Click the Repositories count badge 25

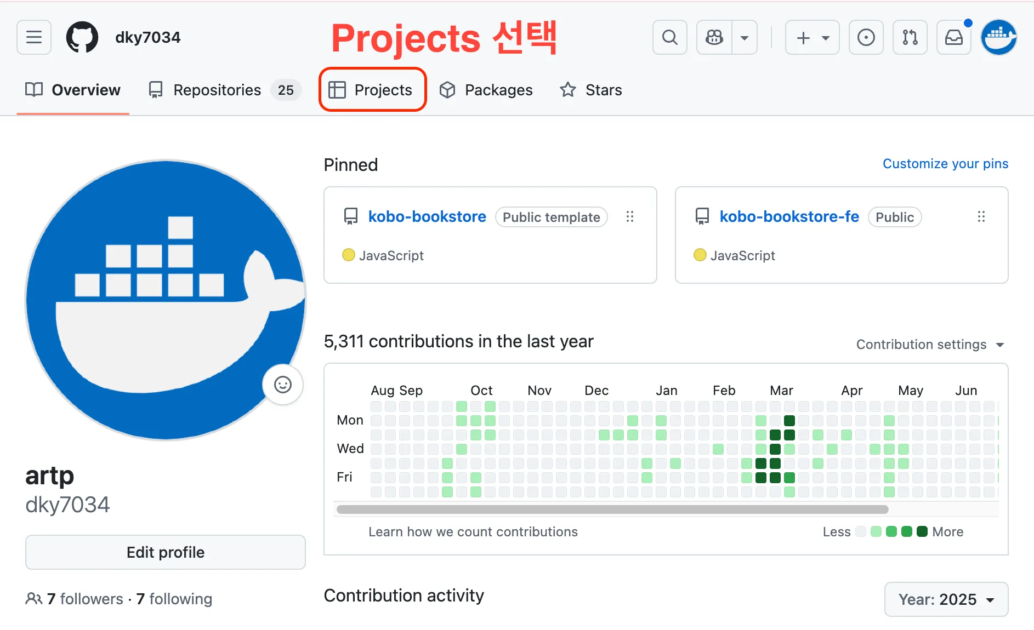(x=286, y=90)
